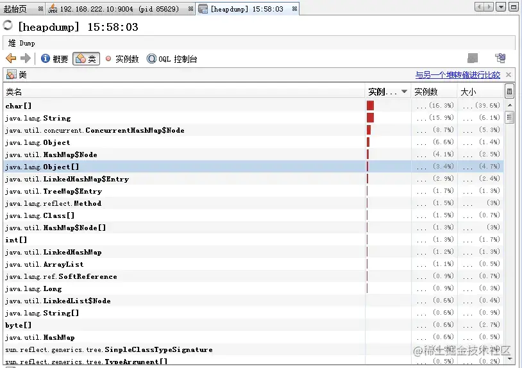The image size is (522, 368).
Task: Select LinkedHashMap$Entry row
Action: click(253, 179)
